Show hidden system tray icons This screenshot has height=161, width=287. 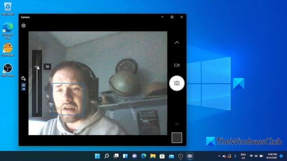click(x=219, y=156)
